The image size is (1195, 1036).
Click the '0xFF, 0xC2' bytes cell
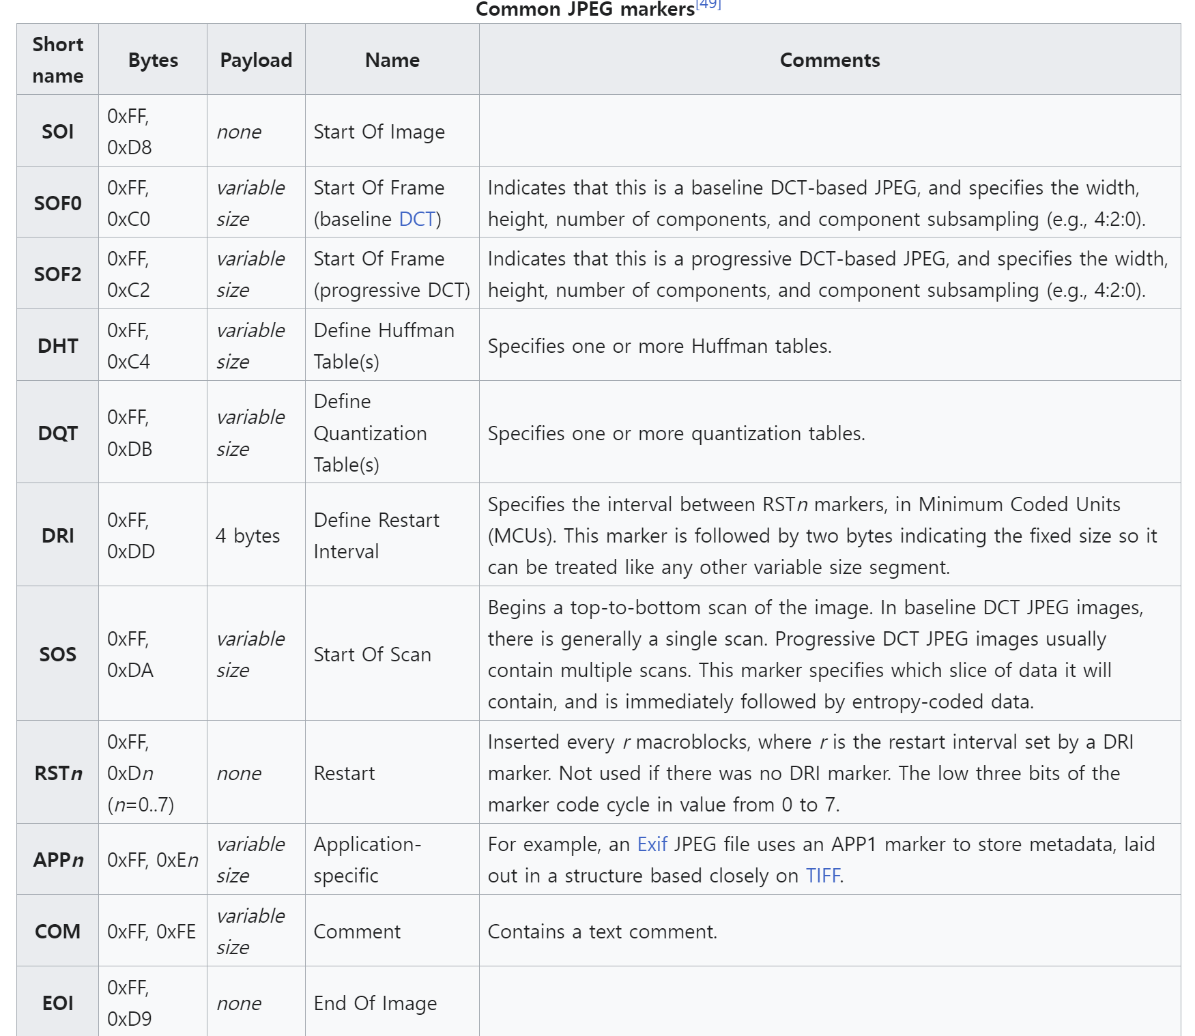point(153,274)
